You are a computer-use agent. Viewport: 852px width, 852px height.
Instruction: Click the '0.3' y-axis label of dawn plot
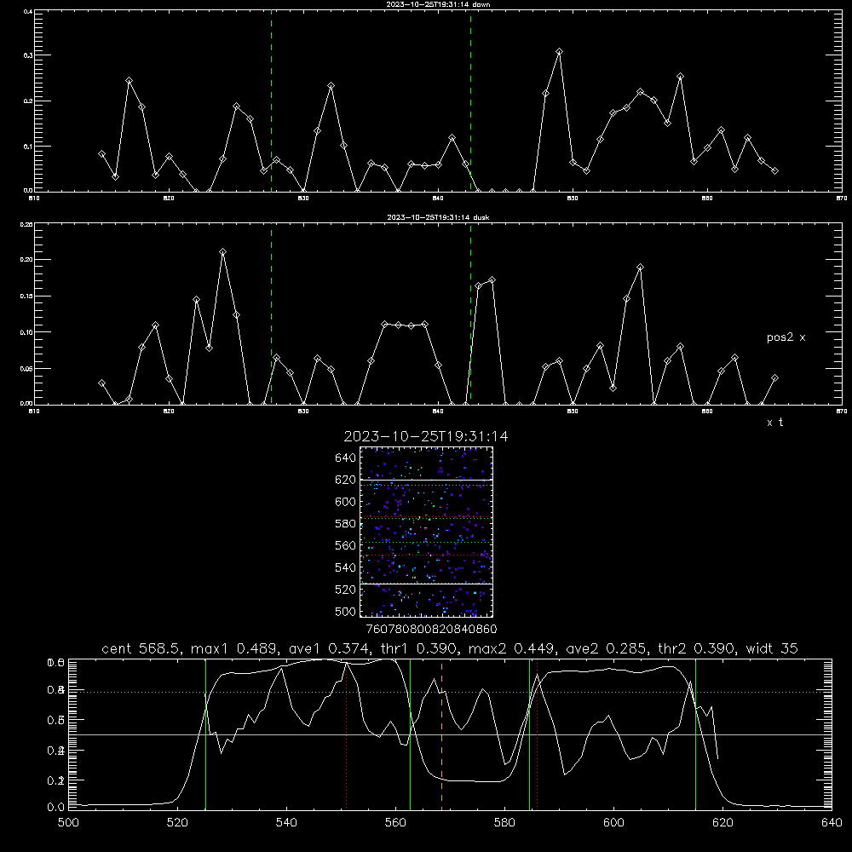point(28,55)
